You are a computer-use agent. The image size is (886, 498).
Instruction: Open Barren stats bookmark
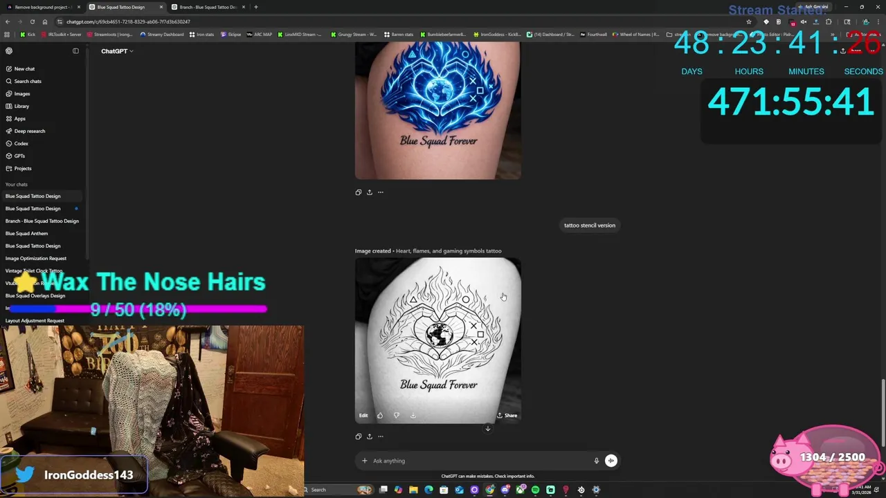click(399, 35)
